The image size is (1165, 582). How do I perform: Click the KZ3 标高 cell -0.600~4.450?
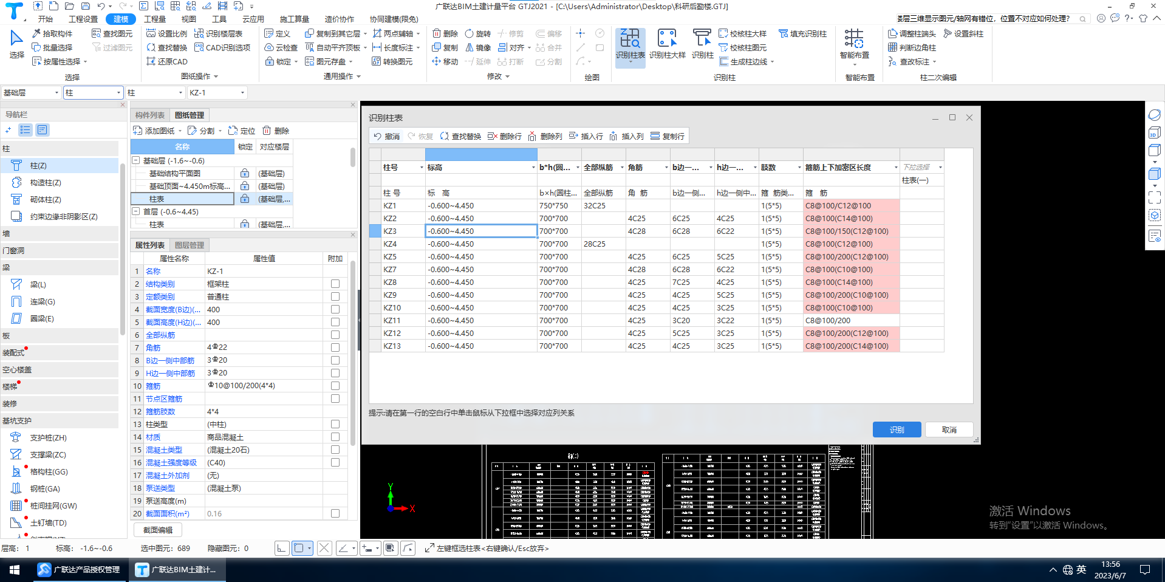tap(481, 231)
